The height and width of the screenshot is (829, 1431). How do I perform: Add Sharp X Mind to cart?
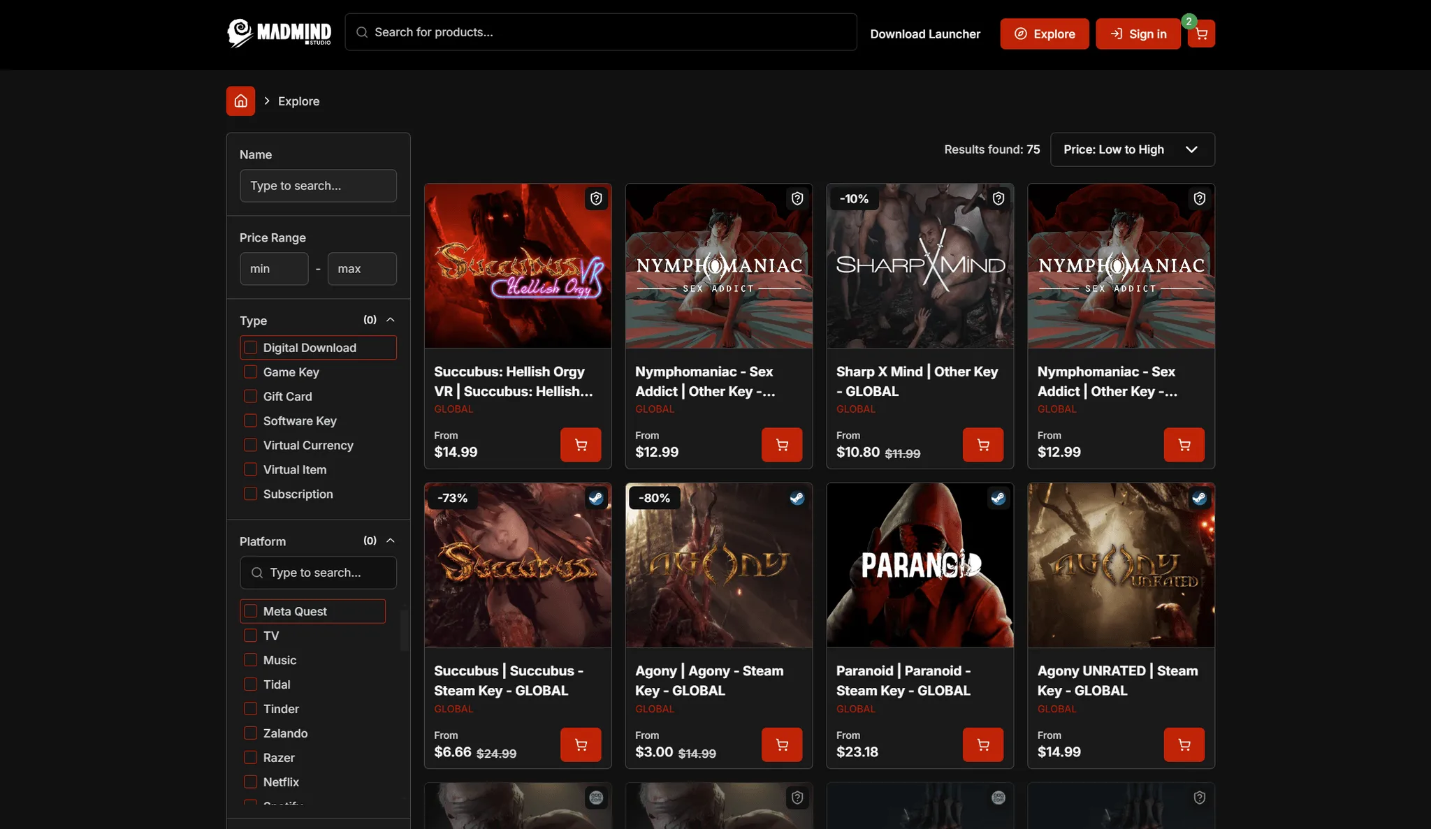(983, 445)
